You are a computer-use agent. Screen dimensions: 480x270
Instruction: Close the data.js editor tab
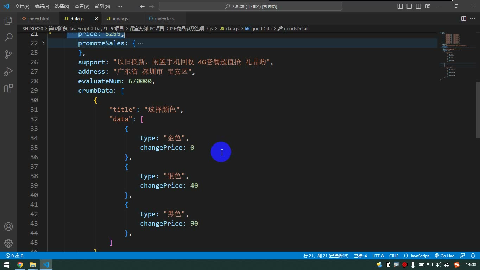click(96, 19)
